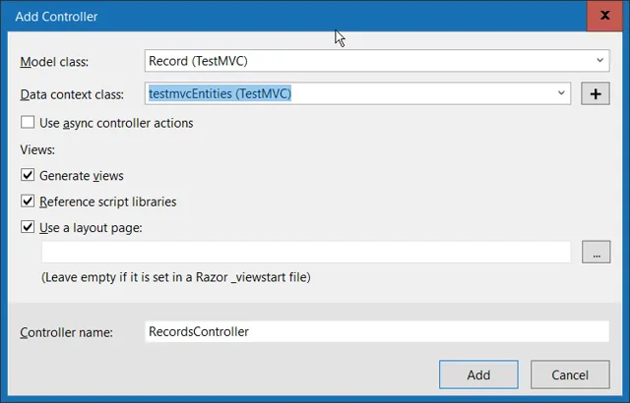Image resolution: width=630 pixels, height=403 pixels.
Task: Uncheck Reference script libraries
Action: click(28, 201)
